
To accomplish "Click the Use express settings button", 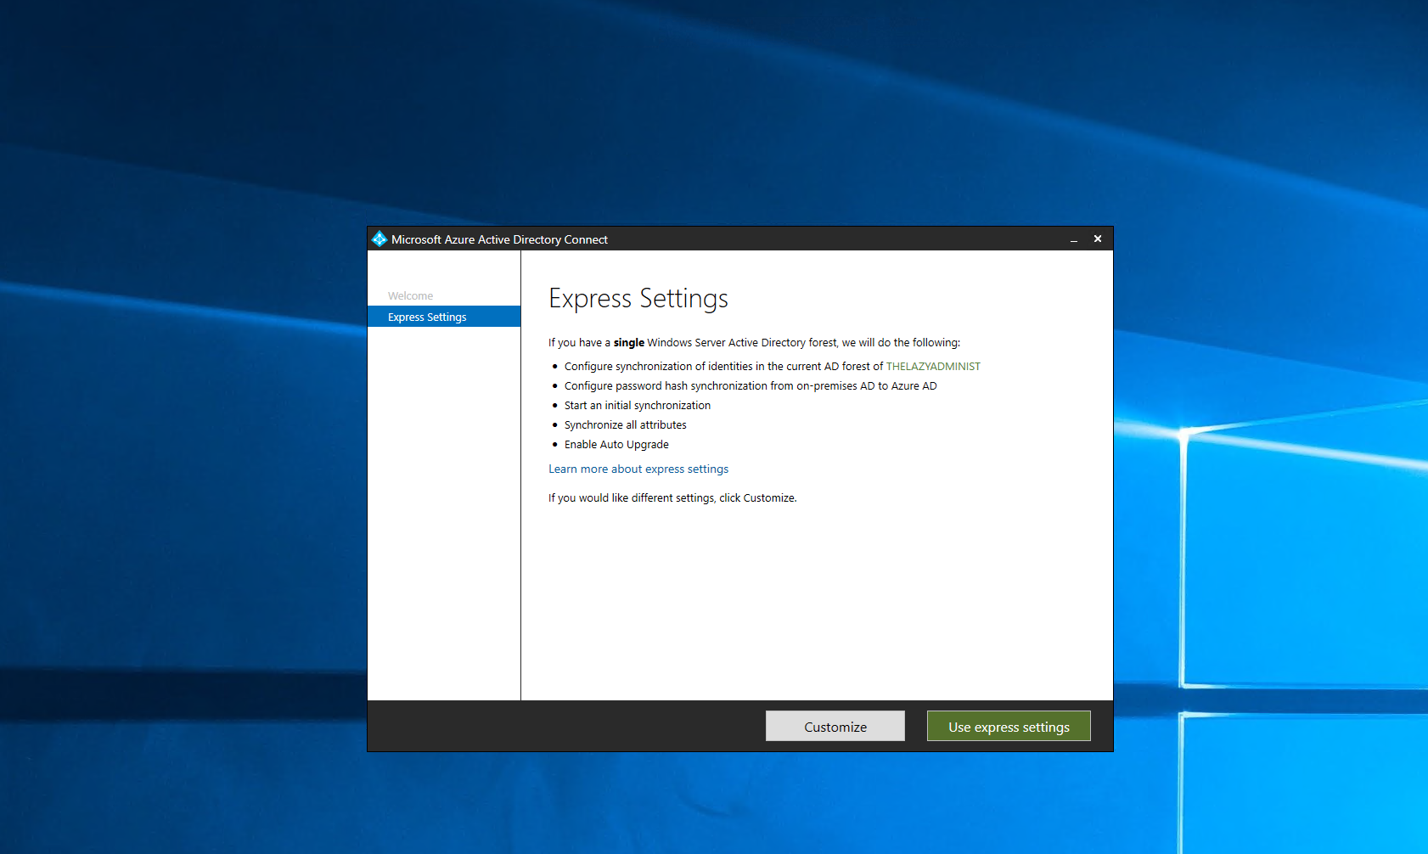I will [1009, 727].
